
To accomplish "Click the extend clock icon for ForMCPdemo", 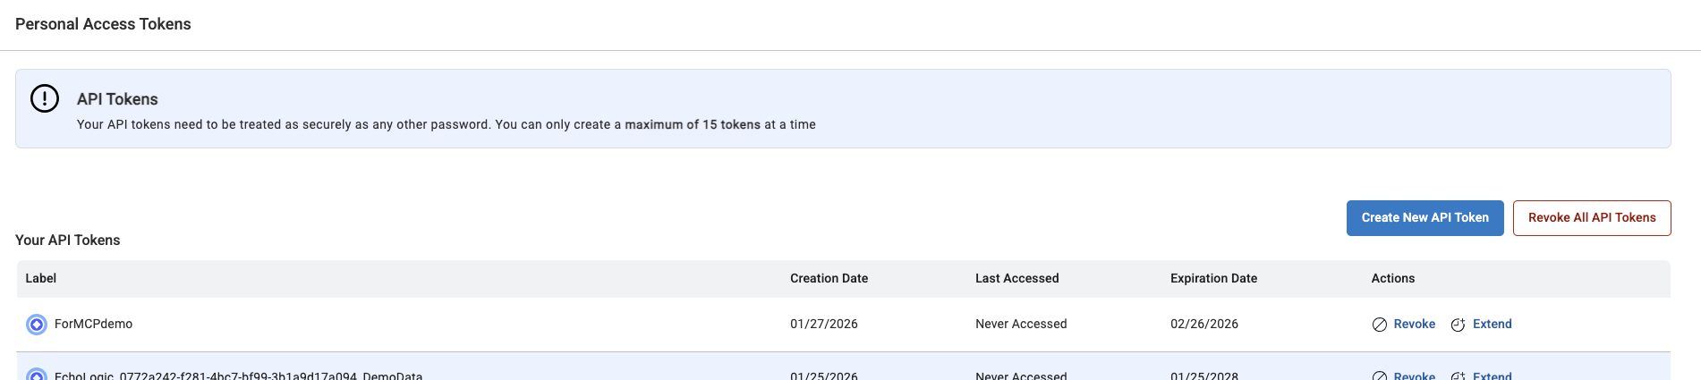I will [1458, 325].
